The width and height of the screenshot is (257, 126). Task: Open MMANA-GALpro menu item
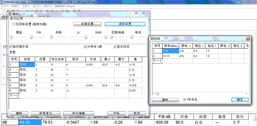click(65, 6)
